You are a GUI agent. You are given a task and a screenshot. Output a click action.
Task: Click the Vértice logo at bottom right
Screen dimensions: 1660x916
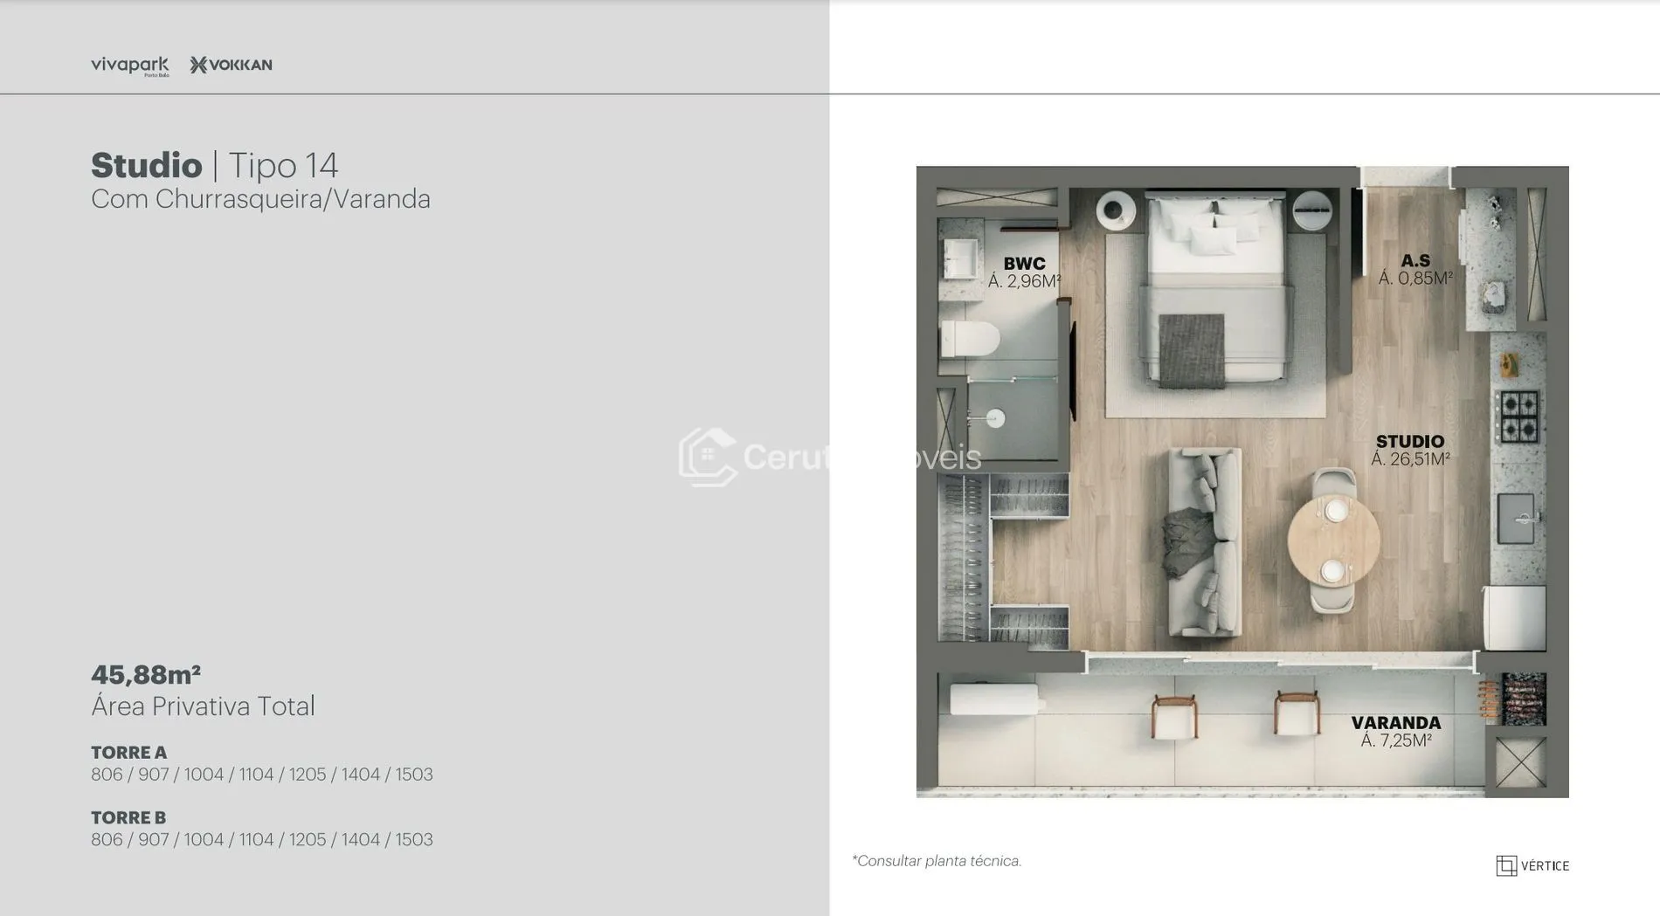[1532, 865]
